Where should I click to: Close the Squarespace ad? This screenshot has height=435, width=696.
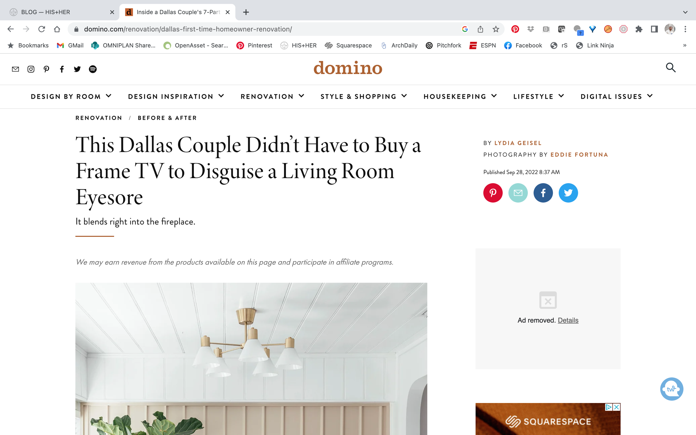point(616,407)
